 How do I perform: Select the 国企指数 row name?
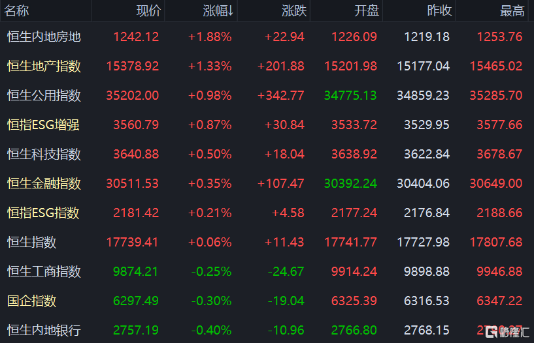pyautogui.click(x=31, y=301)
